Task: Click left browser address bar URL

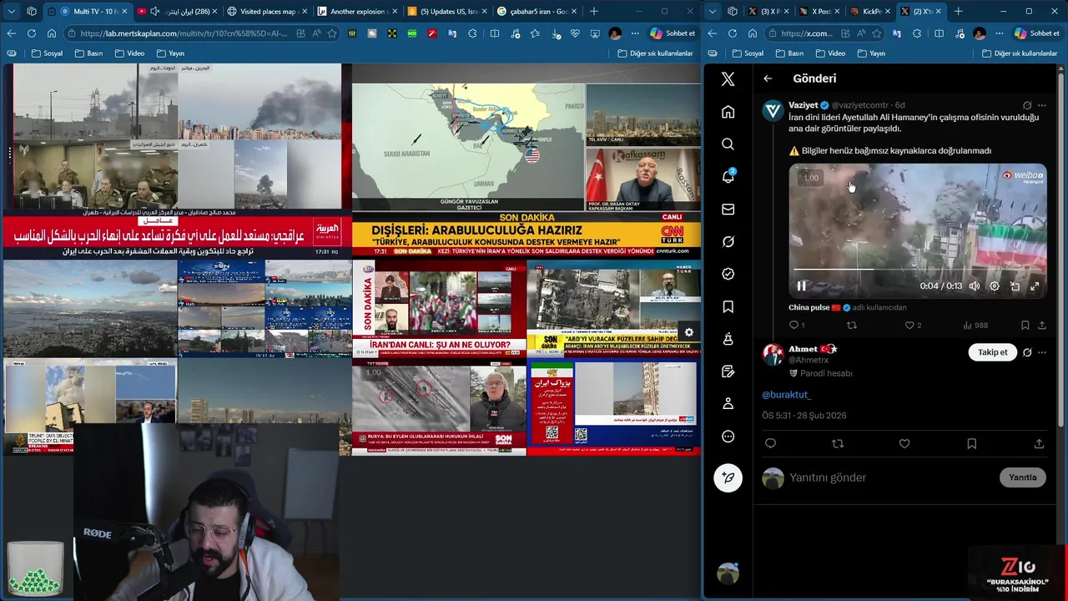Action: [x=184, y=33]
